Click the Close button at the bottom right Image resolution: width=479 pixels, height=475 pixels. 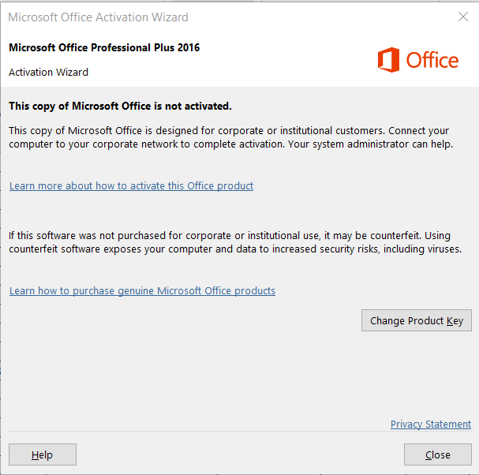437,454
